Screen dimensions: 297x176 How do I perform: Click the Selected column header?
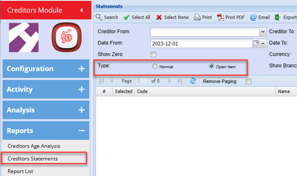pos(124,91)
